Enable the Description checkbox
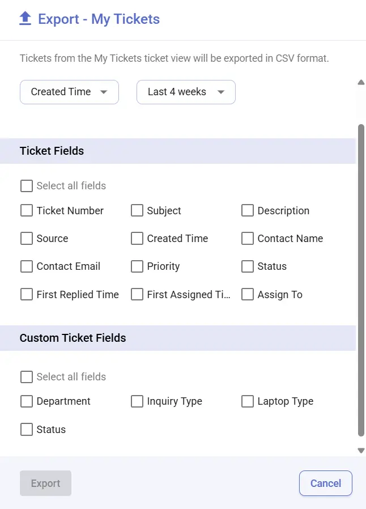The image size is (366, 509). [x=247, y=210]
